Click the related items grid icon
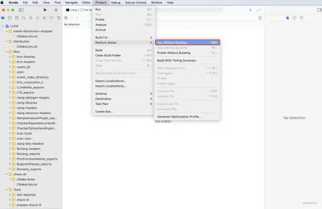The image size is (322, 209). (66, 18)
